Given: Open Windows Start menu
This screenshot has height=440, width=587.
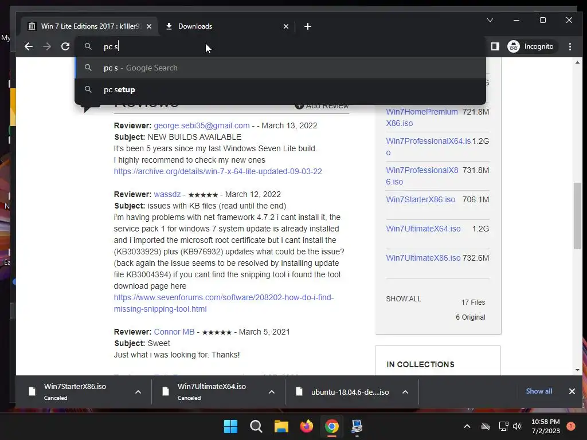Looking at the screenshot, I should pyautogui.click(x=230, y=426).
